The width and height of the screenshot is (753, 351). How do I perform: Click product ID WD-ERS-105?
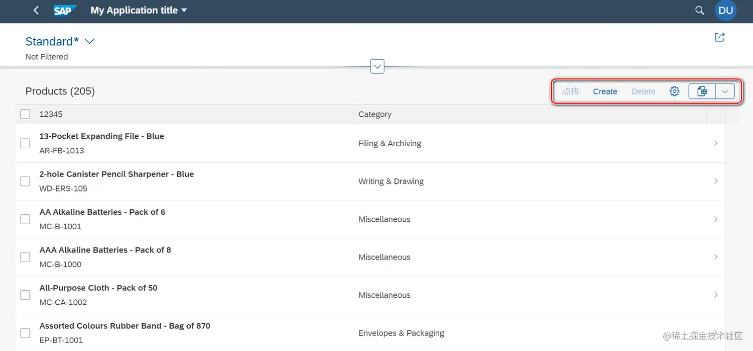(63, 188)
